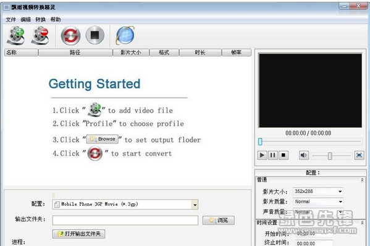Sort by the 影片大小 column header
Screen dimensions: 370x246
pos(131,53)
